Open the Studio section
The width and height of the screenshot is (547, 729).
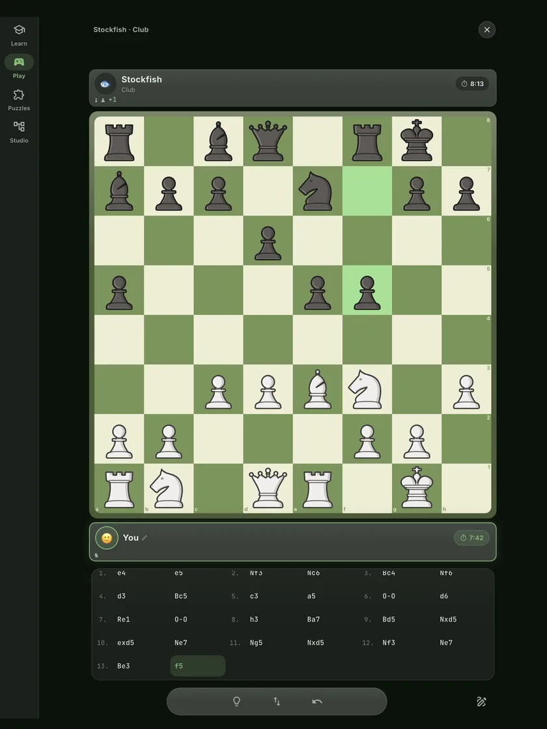(19, 133)
